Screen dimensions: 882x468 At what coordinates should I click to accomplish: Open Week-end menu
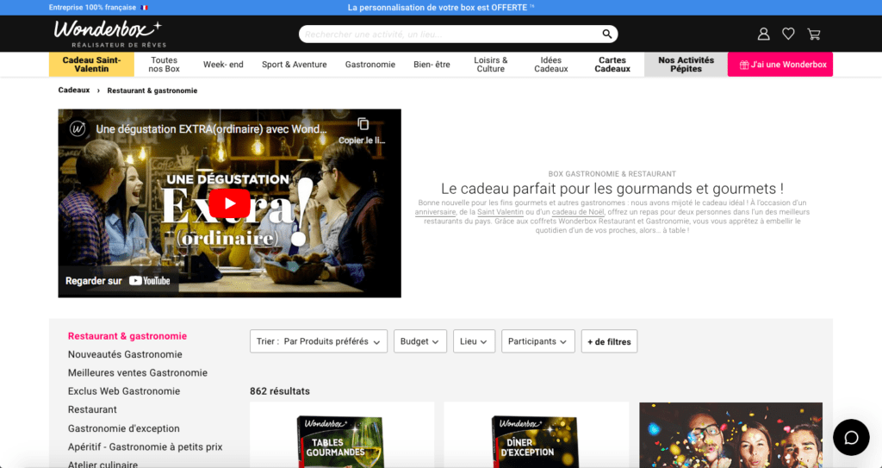(x=223, y=64)
